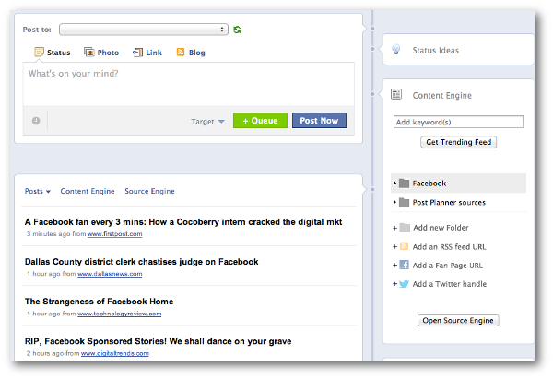Click the plus sign before Add a Fan Page URL

pos(395,265)
